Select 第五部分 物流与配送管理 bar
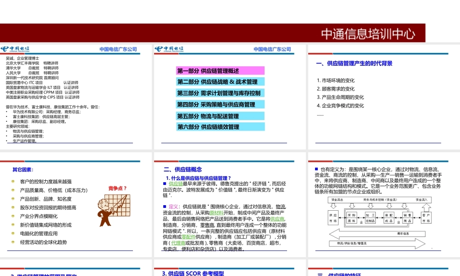The image size is (460, 276). [220, 116]
